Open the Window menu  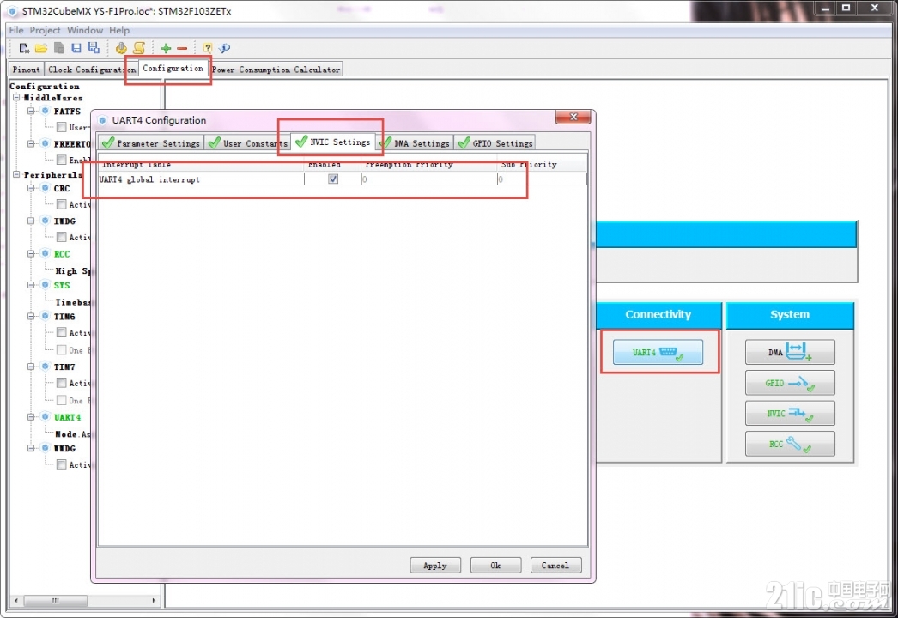tap(85, 30)
